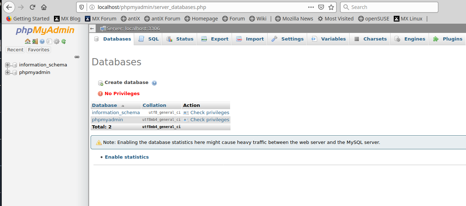Open antiX Forum bookmark
Image resolution: width=466 pixels, height=206 pixels.
(162, 19)
